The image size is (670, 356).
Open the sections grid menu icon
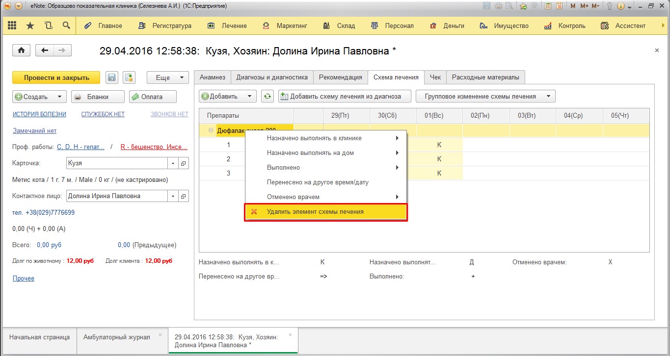[12, 25]
